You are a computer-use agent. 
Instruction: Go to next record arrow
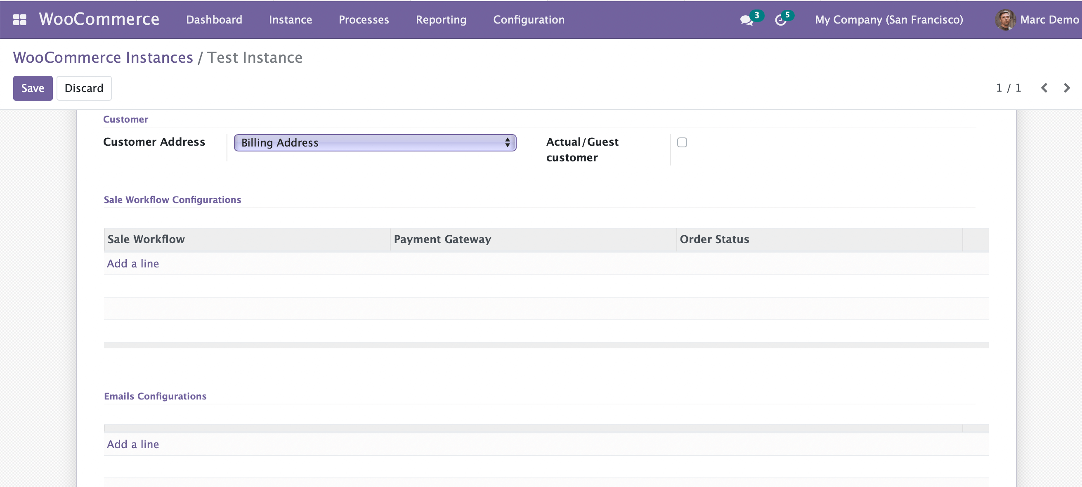click(x=1066, y=88)
